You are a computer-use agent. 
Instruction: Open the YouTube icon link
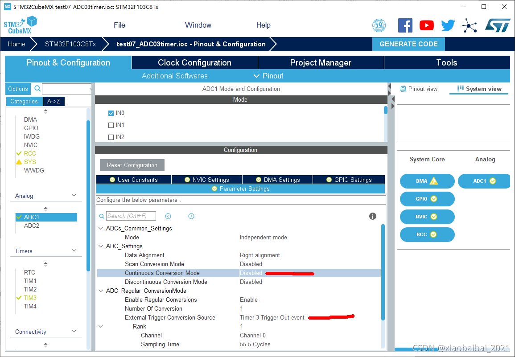point(426,25)
